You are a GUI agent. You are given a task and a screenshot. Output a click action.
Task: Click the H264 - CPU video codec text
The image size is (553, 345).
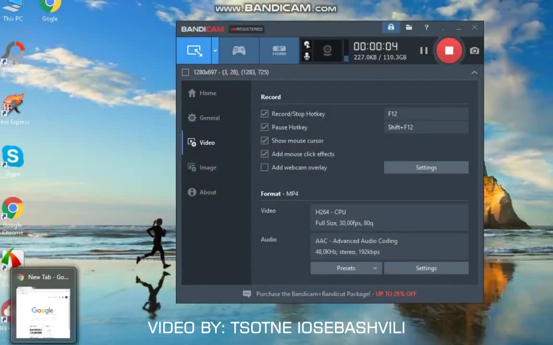tap(330, 212)
